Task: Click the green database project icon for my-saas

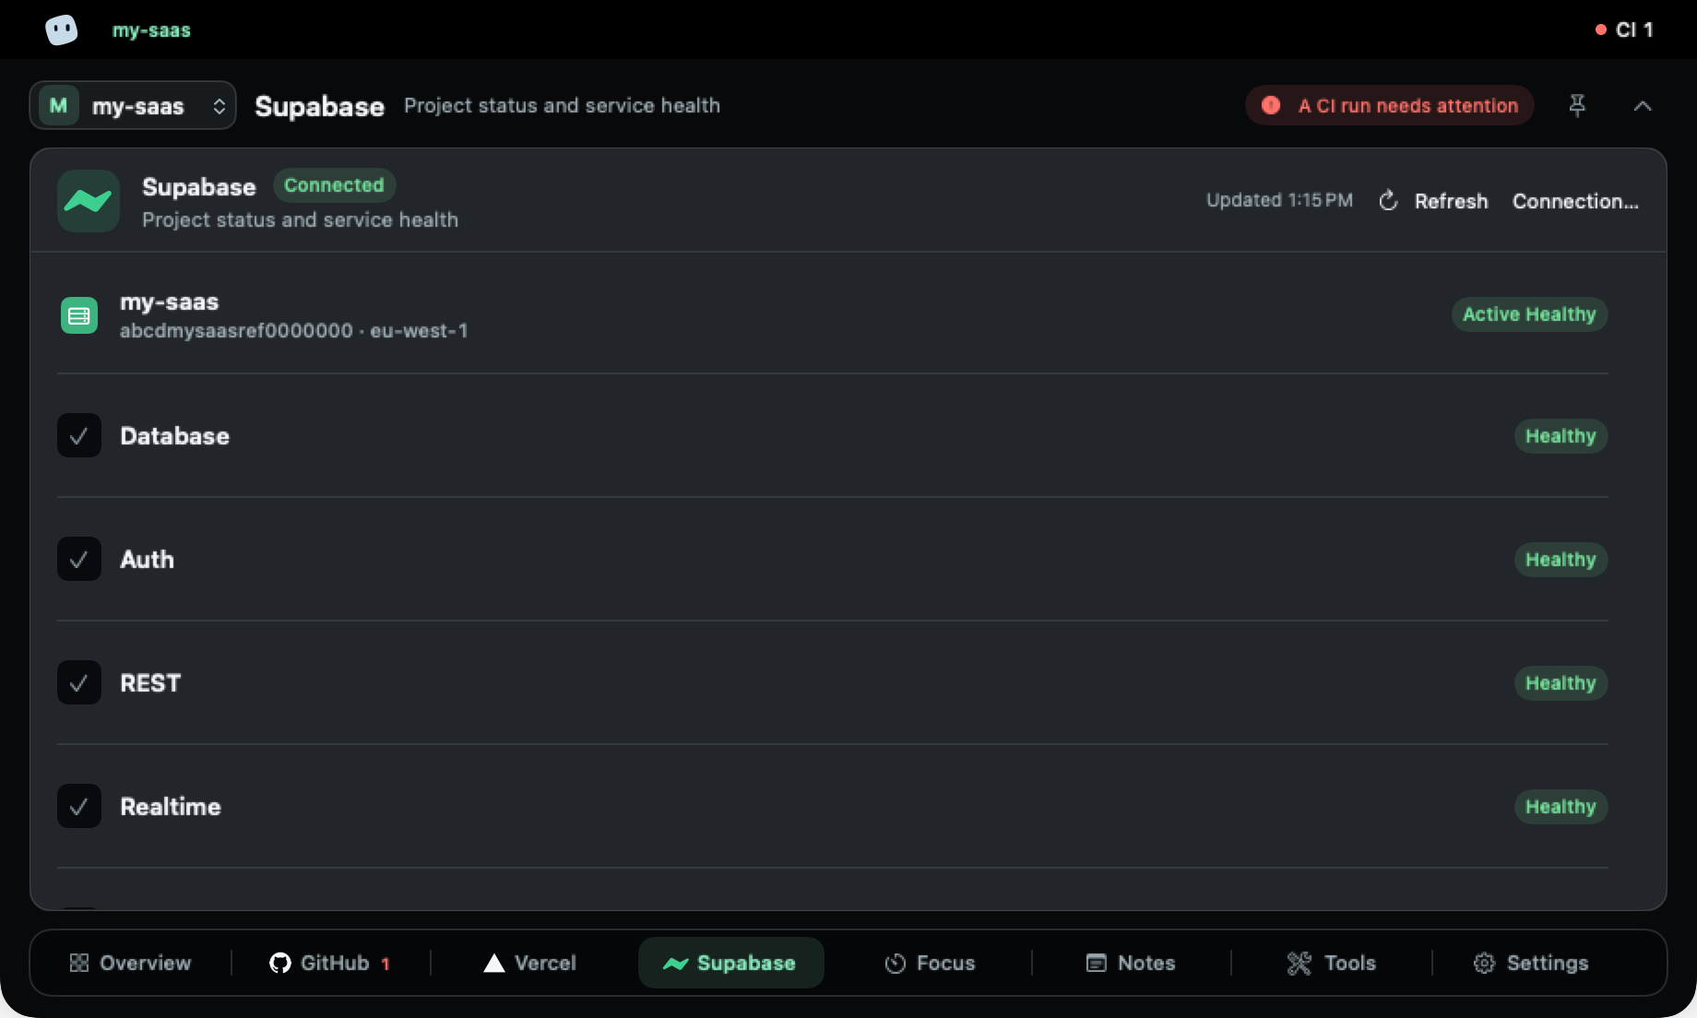Action: (79, 315)
